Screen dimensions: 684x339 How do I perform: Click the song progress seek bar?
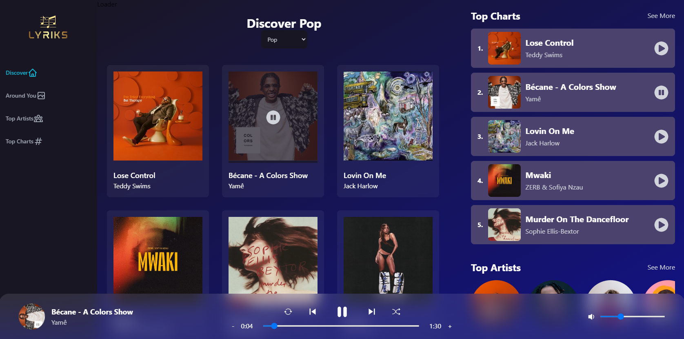[x=341, y=326]
